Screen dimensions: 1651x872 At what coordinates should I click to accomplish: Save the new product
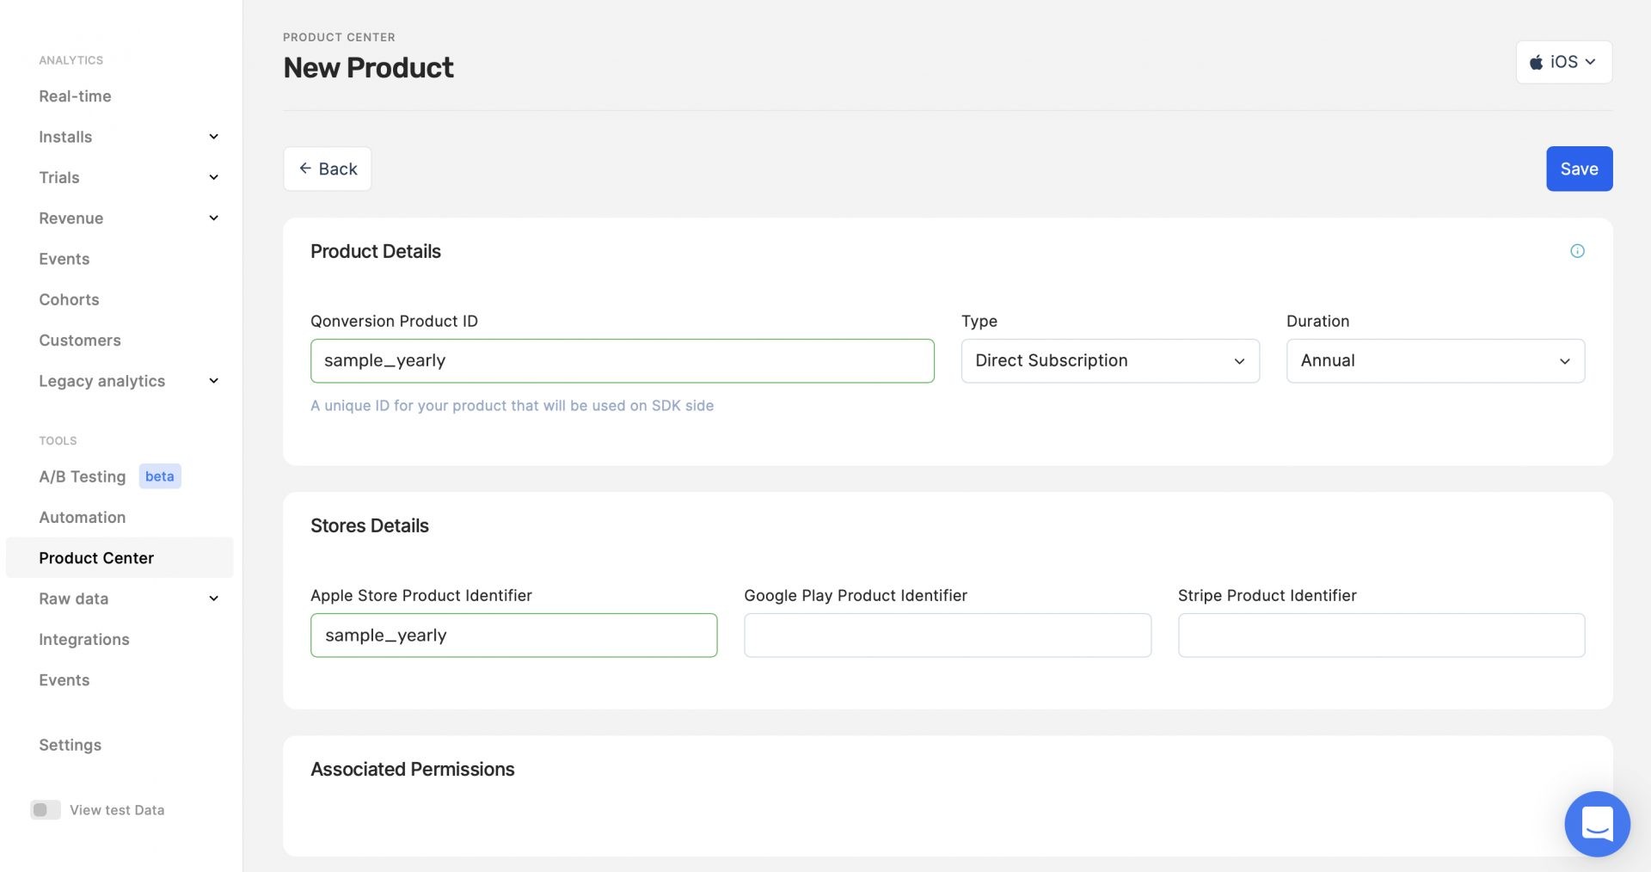[1579, 169]
